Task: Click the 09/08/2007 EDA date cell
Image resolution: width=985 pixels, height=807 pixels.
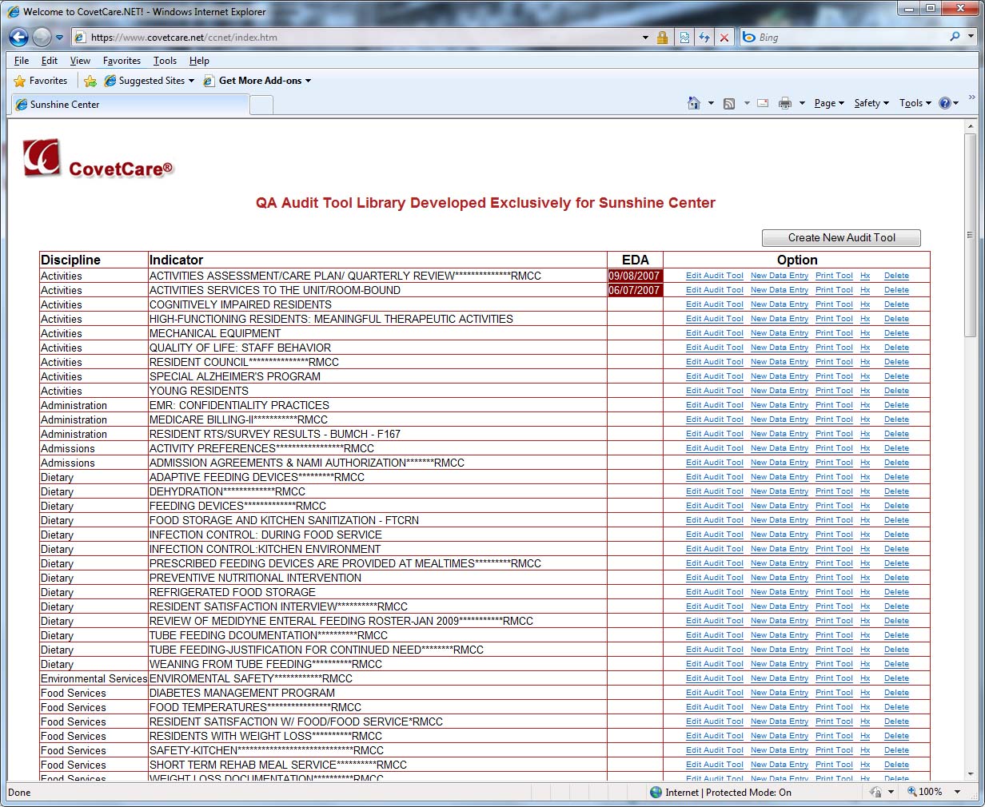Action: click(635, 276)
